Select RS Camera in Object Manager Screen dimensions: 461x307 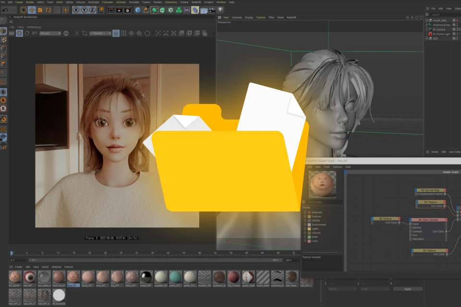click(438, 29)
